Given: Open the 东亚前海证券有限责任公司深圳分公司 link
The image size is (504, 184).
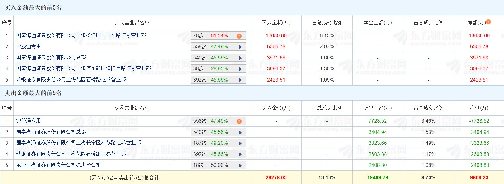Looking at the screenshot, I should (58, 165).
